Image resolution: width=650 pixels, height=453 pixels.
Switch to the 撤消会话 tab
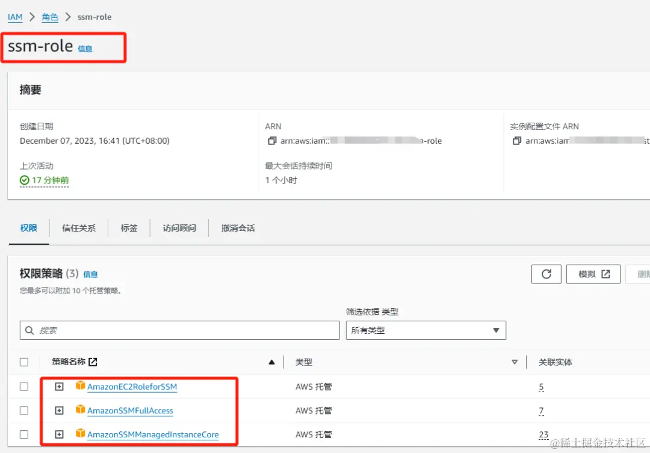click(x=238, y=228)
